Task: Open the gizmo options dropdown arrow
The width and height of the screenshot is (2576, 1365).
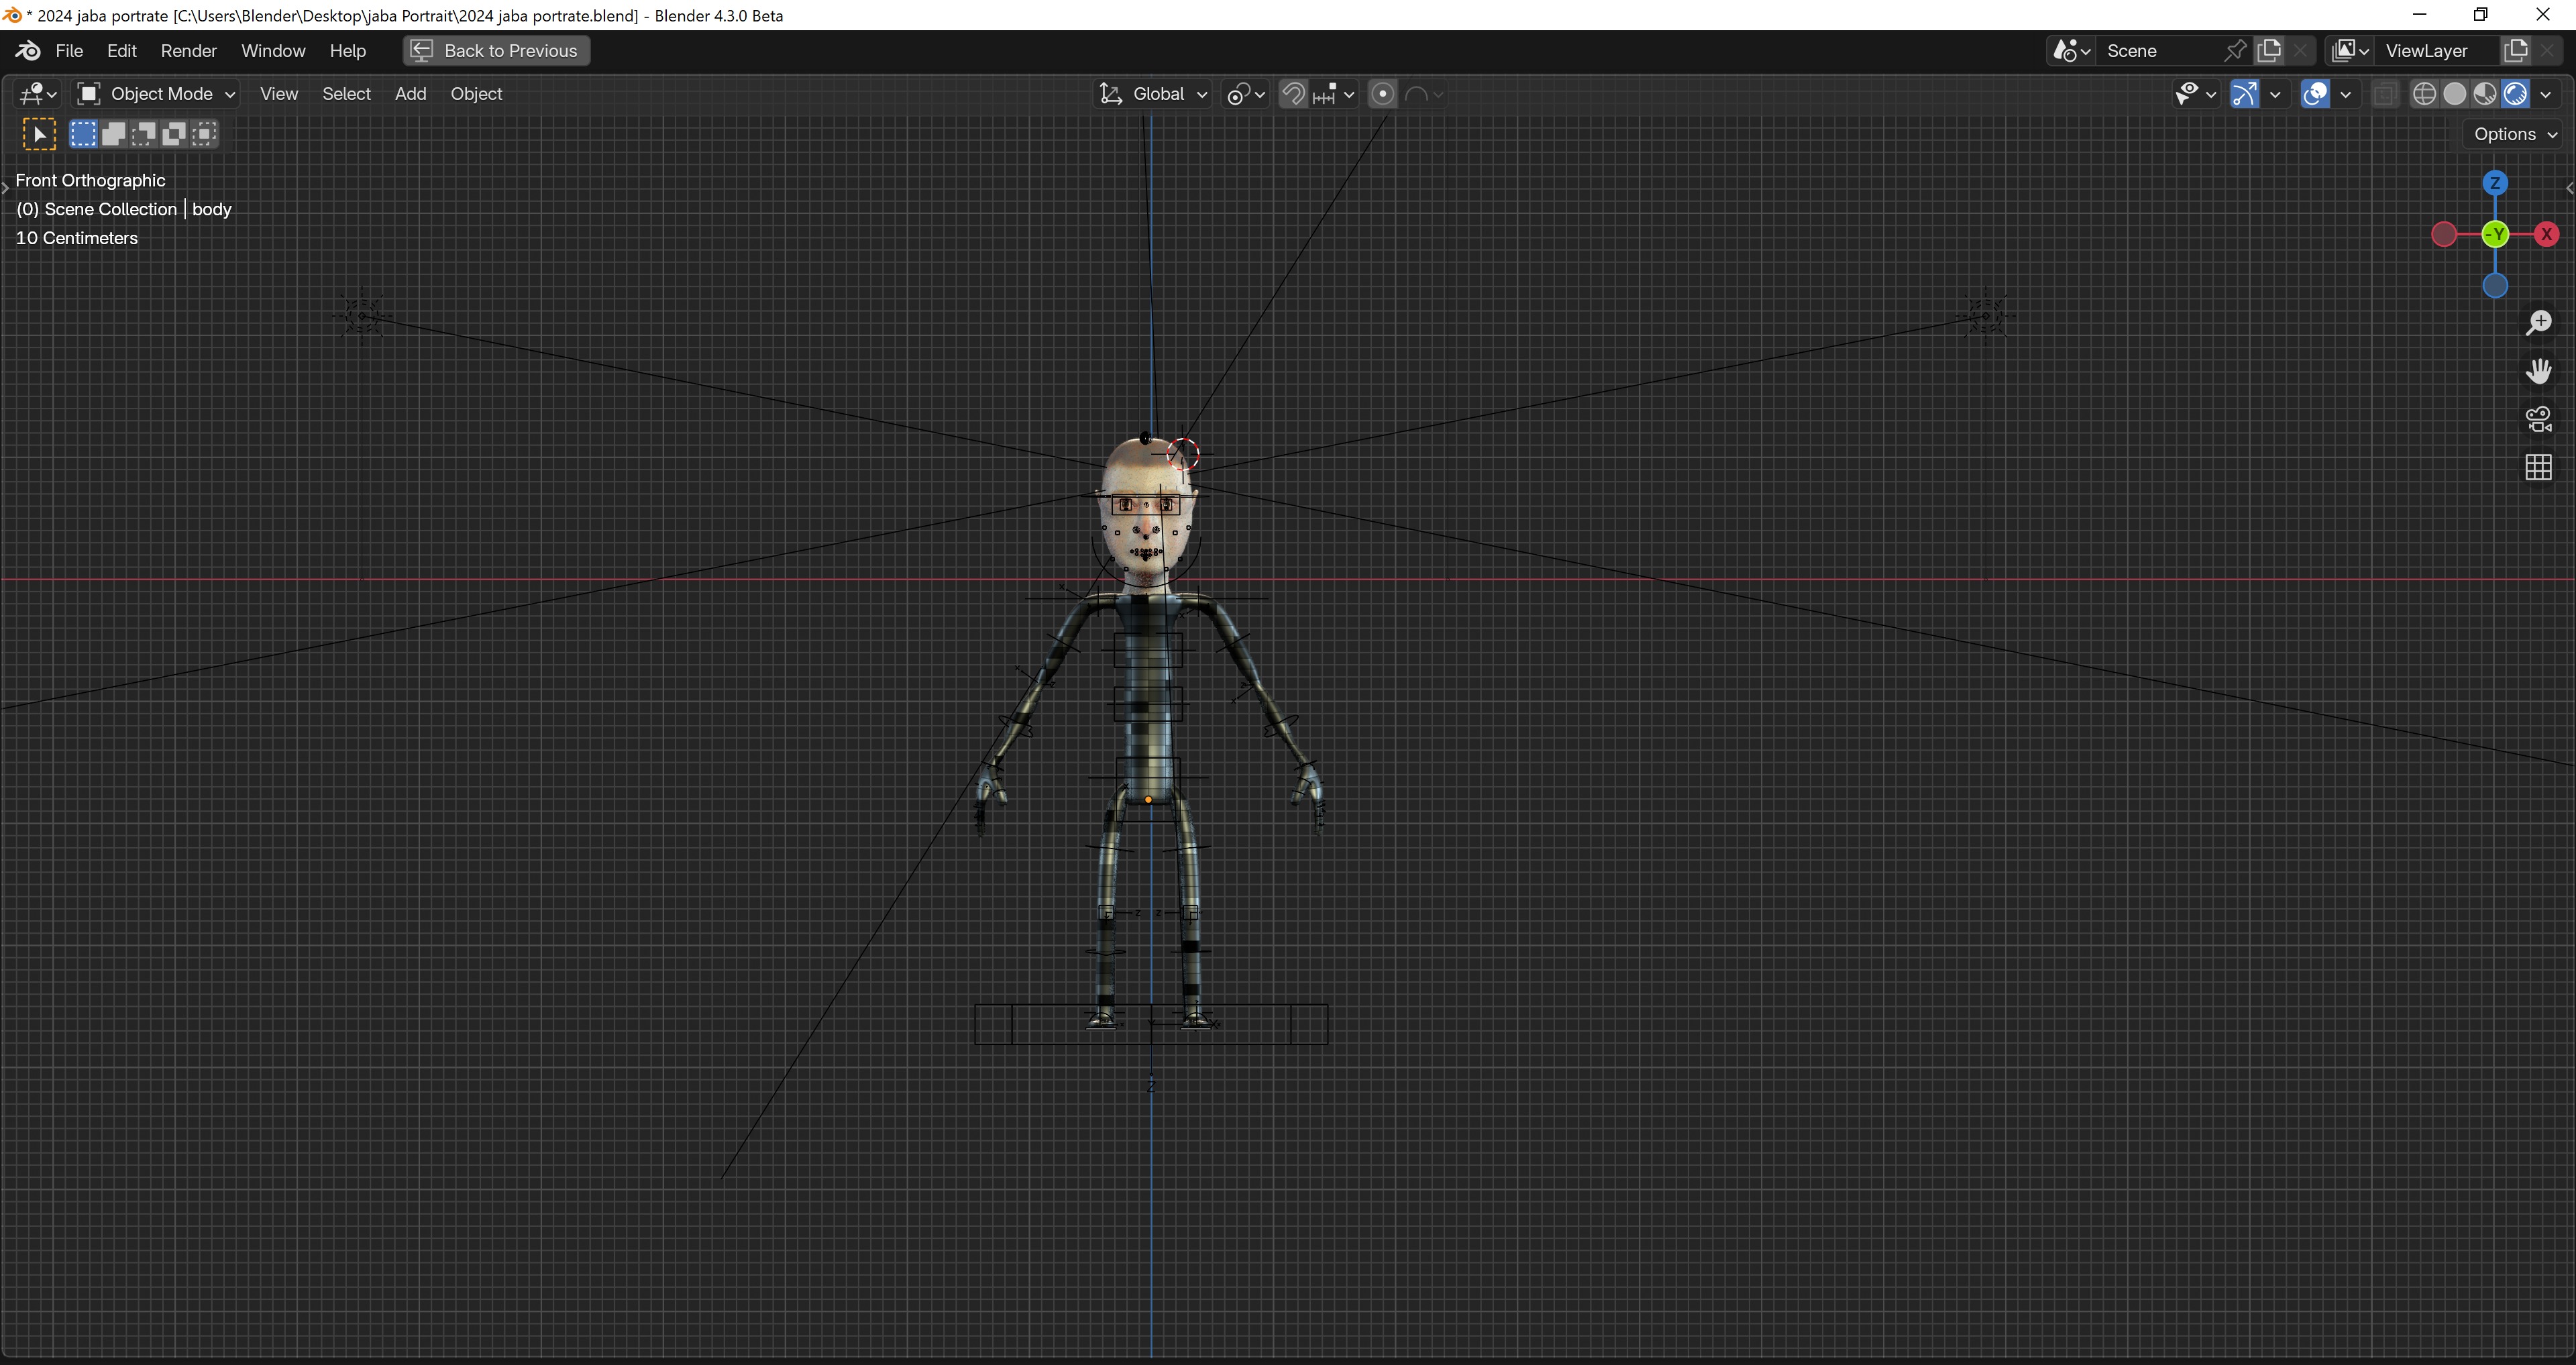Action: (x=2275, y=94)
